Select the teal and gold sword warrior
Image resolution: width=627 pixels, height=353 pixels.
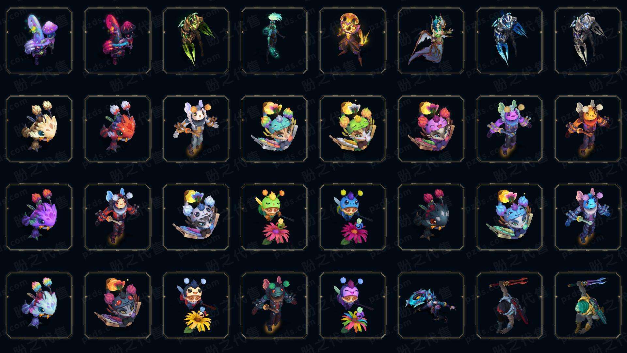588,305
